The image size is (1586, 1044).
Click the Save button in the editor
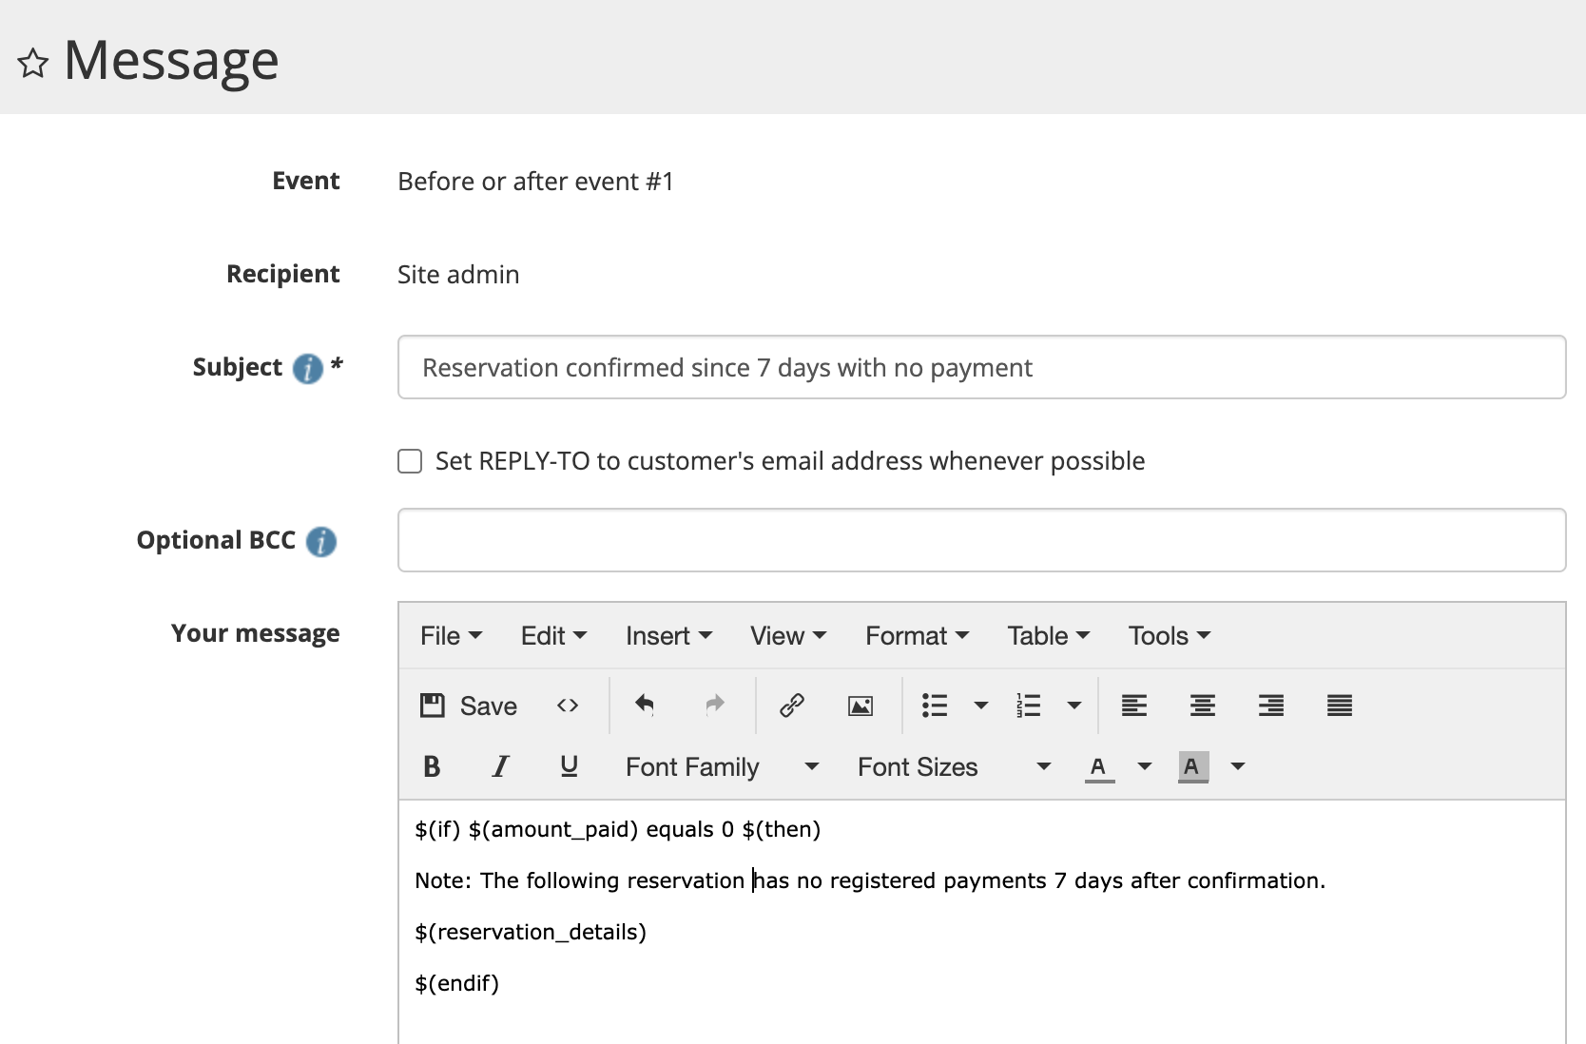pyautogui.click(x=469, y=706)
